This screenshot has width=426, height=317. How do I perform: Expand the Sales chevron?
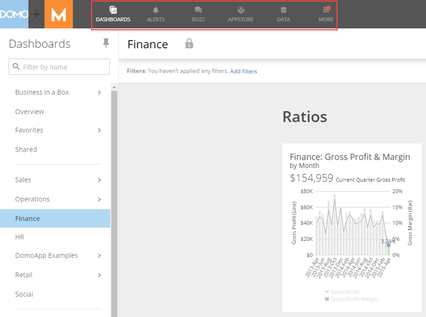coord(100,180)
